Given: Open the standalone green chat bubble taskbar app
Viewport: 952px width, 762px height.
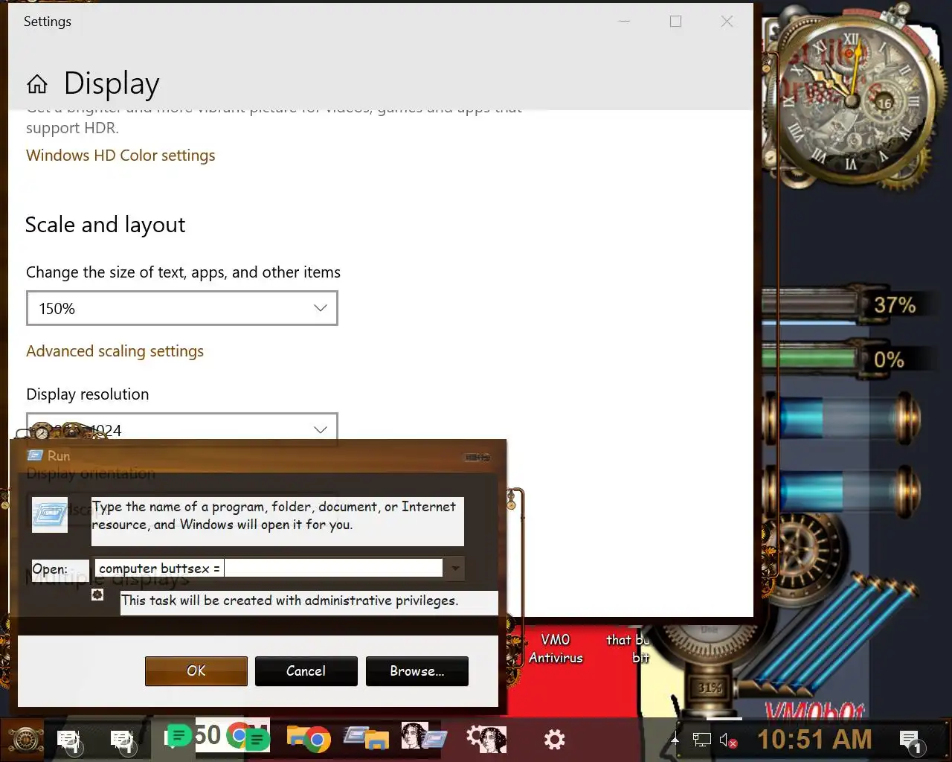Looking at the screenshot, I should tap(177, 737).
